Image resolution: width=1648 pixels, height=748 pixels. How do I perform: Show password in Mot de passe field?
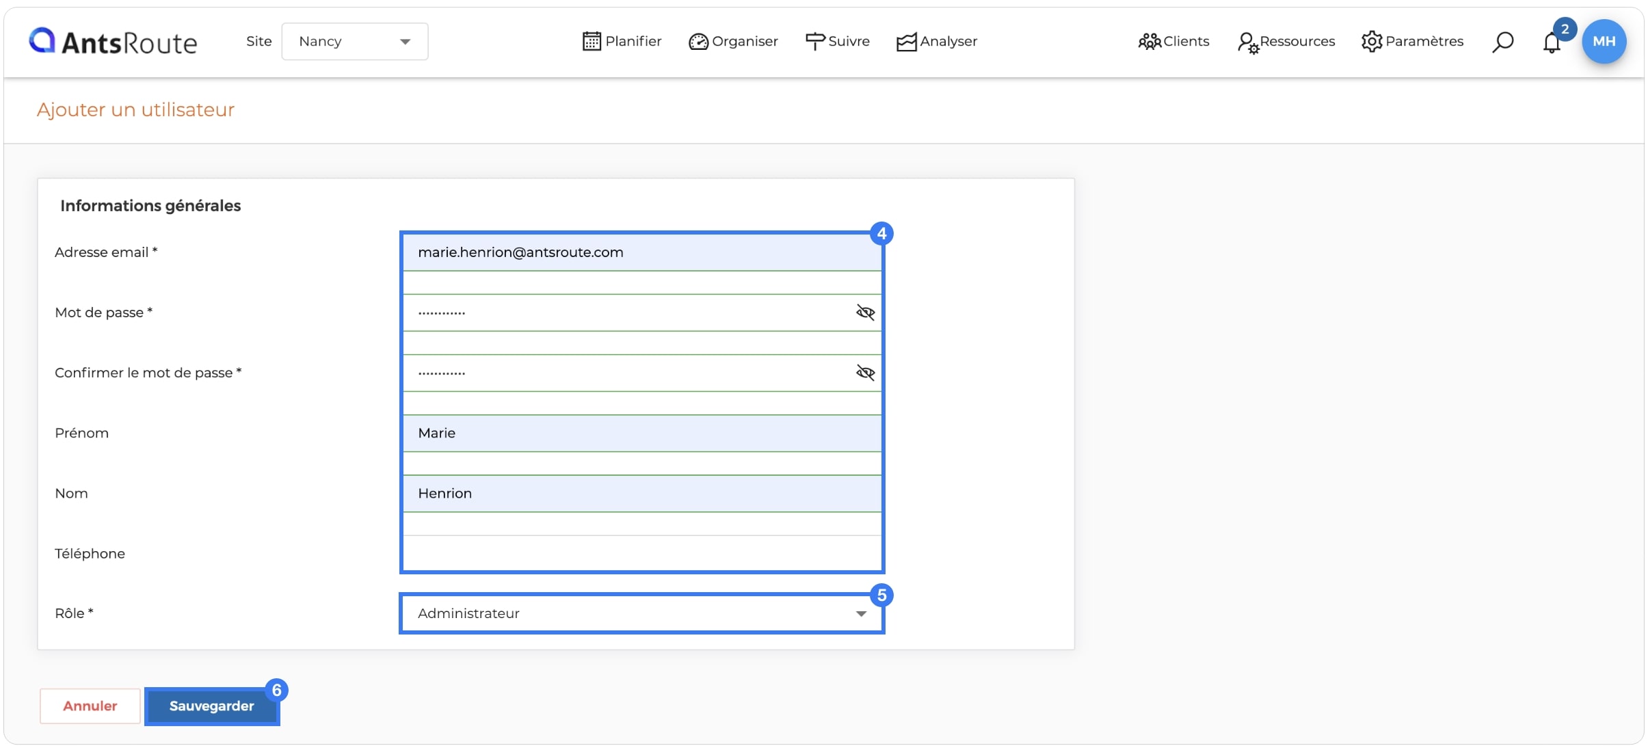tap(865, 312)
